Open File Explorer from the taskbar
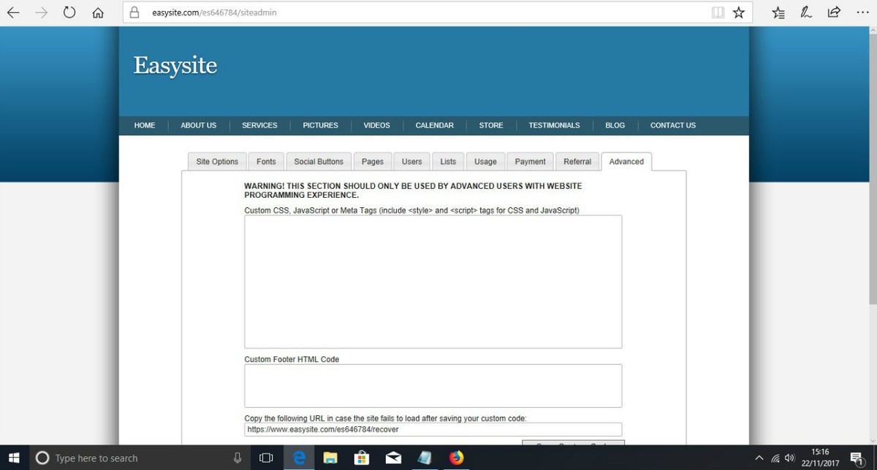Image resolution: width=877 pixels, height=470 pixels. [330, 458]
